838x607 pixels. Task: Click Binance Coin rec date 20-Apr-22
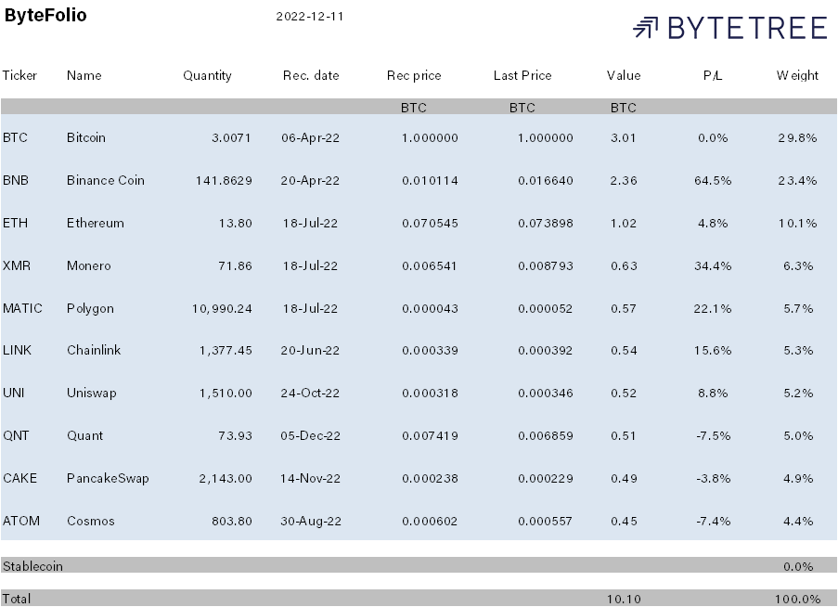point(310,181)
